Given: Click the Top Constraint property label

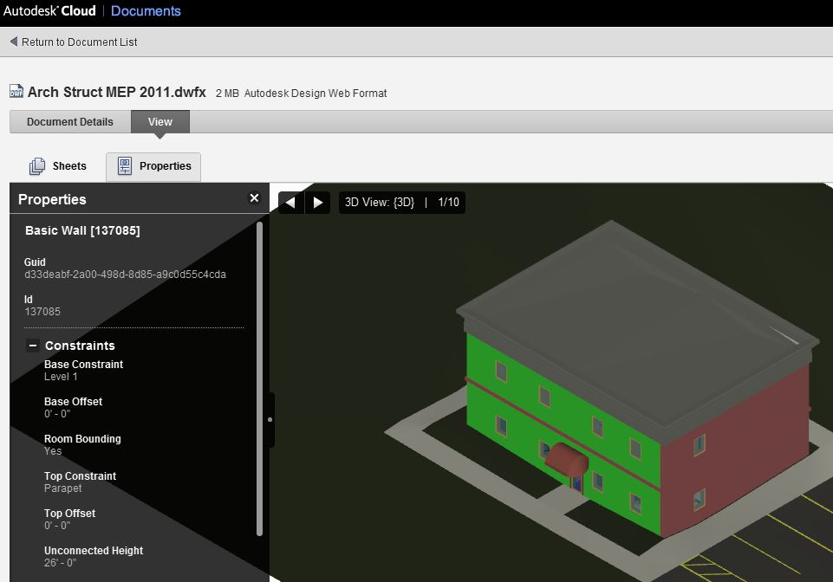Looking at the screenshot, I should point(81,475).
